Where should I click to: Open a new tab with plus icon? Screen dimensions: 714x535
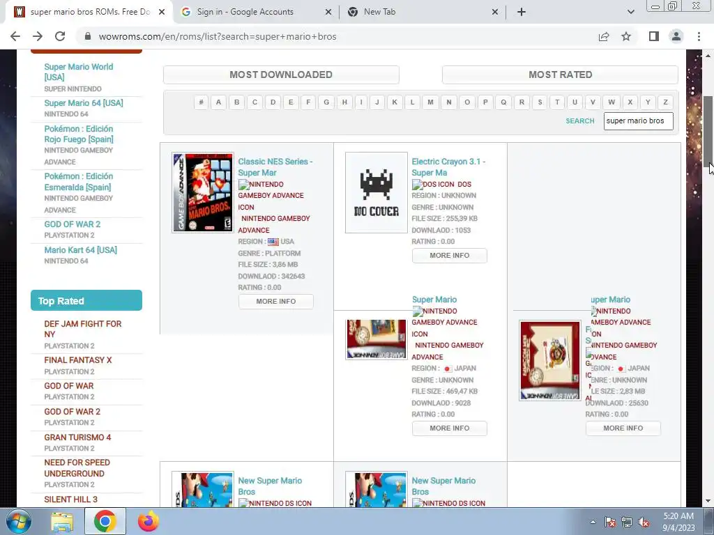point(522,12)
